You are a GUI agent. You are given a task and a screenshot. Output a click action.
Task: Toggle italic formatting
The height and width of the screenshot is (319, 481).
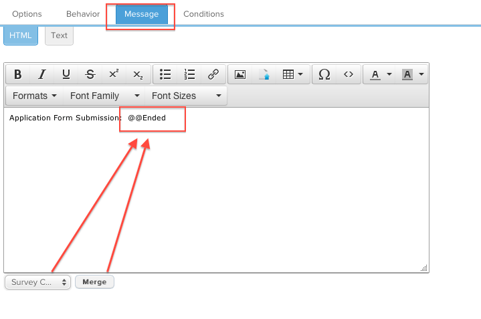41,74
